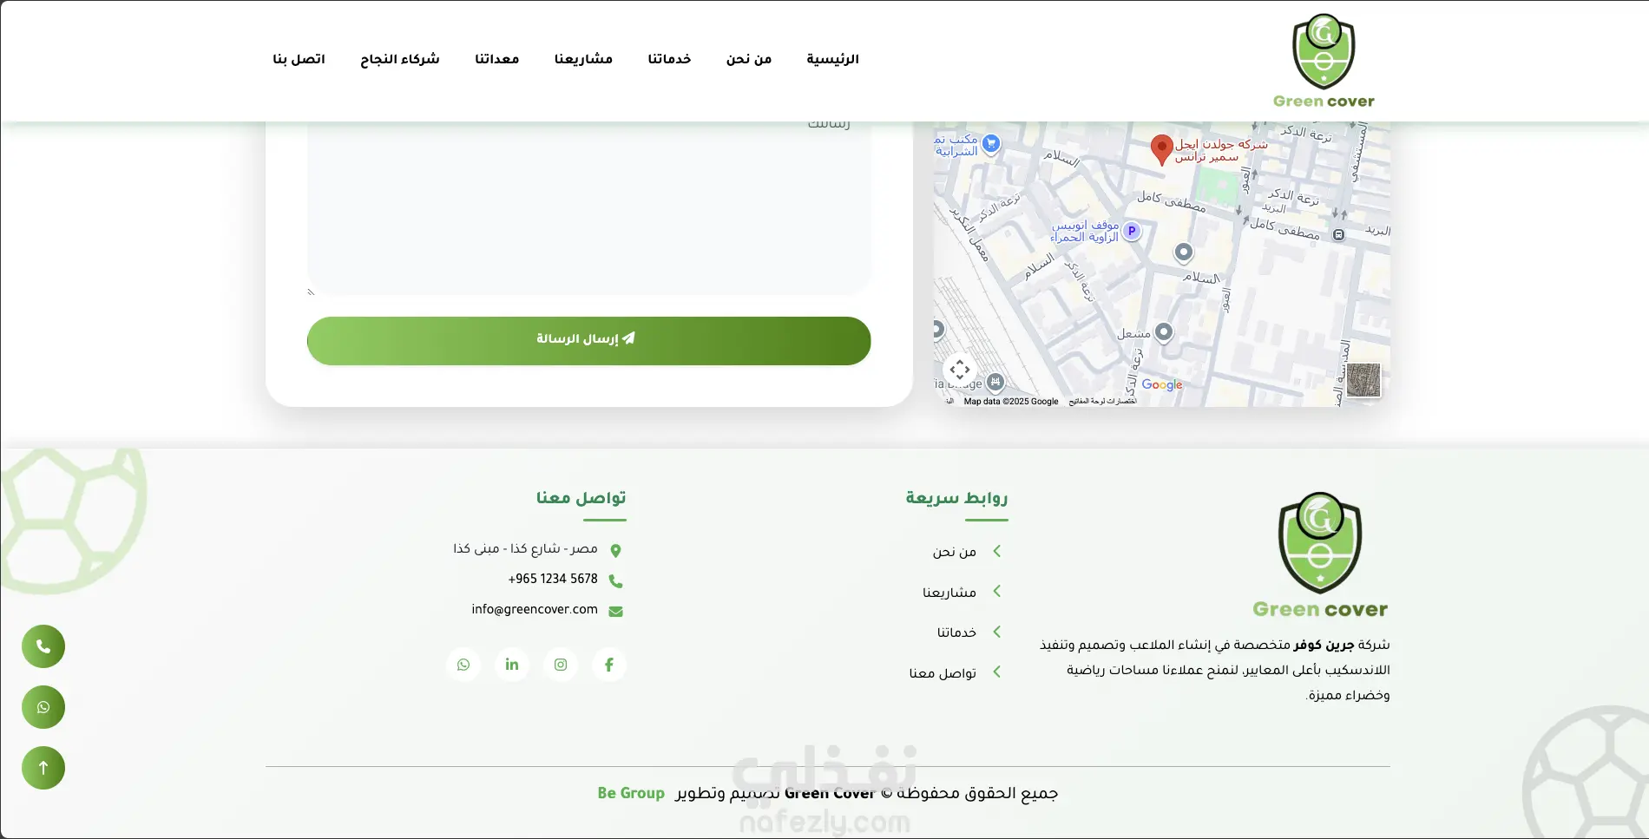Viewport: 1649px width, 839px height.
Task: Click the gray location marker near مشعل
Action: click(x=1164, y=331)
